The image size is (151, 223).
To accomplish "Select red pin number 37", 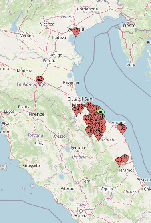I will [x=97, y=108].
